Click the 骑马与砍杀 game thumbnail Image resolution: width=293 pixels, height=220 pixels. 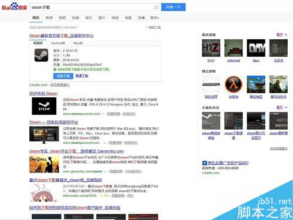tap(278, 84)
